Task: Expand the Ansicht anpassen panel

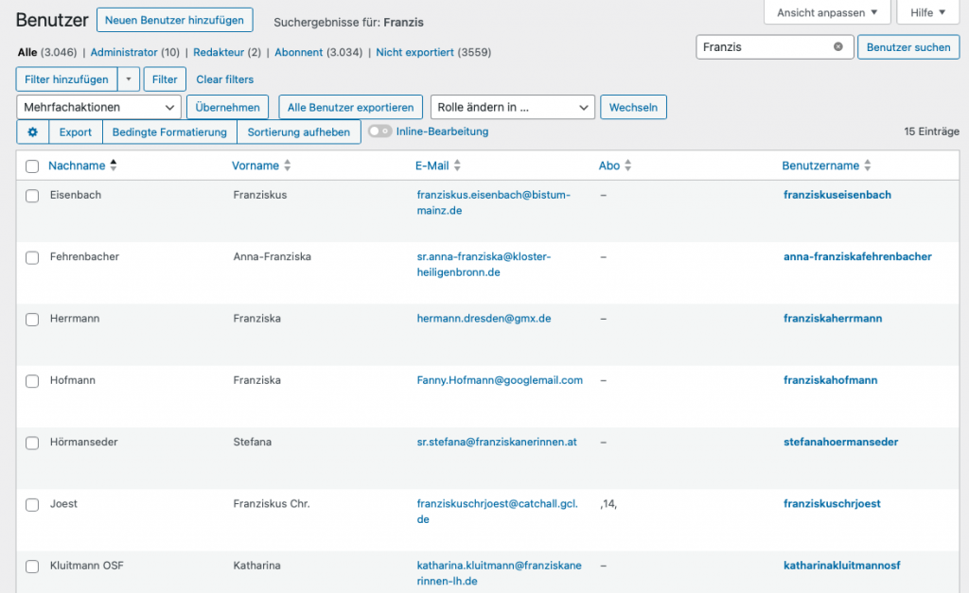Action: coord(826,13)
